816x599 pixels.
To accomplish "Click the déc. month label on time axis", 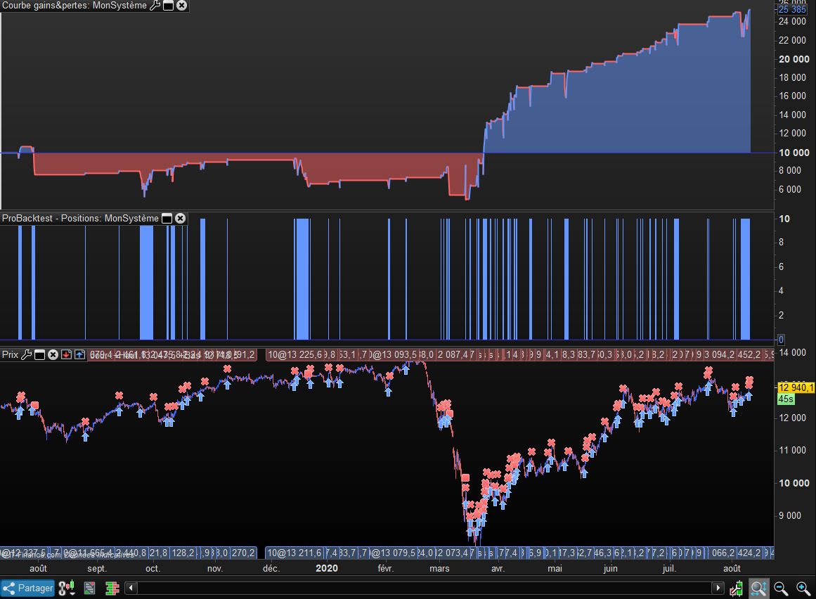I will tap(271, 568).
